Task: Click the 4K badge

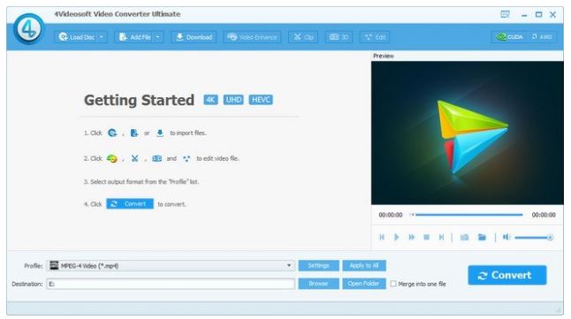Action: (210, 100)
